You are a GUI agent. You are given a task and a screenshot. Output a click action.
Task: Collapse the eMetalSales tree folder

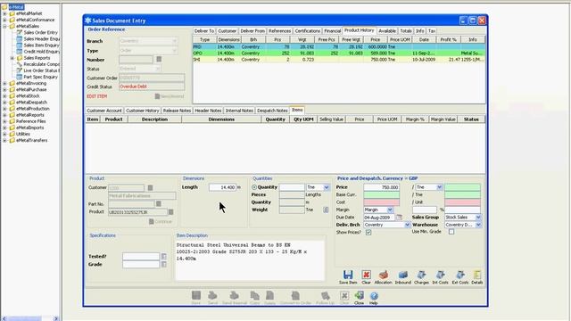point(4,26)
